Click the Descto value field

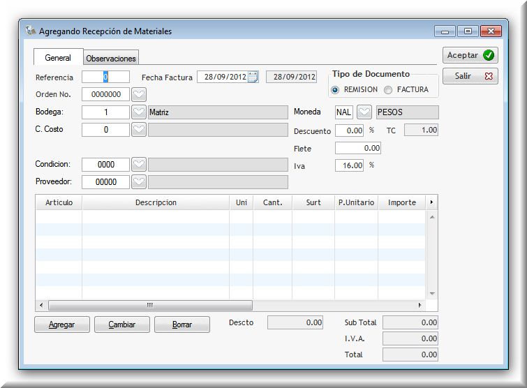(295, 322)
